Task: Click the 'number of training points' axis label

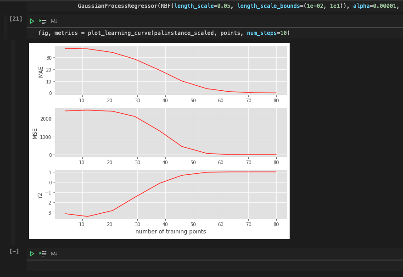Action: (x=171, y=232)
